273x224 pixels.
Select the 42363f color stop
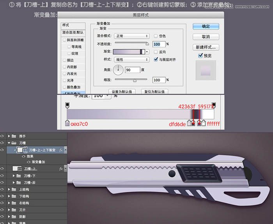[193, 123]
